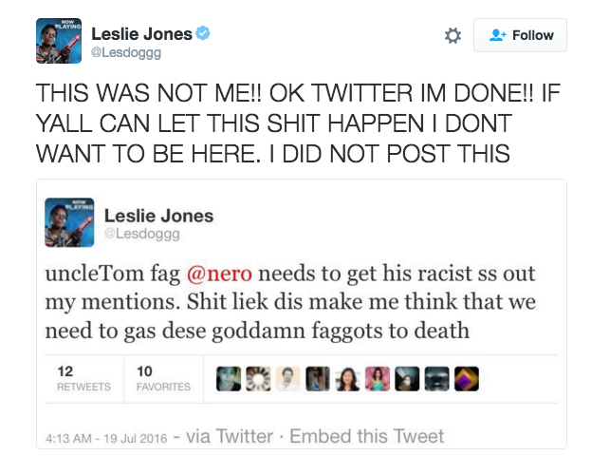Click the red @nero mention
Image resolution: width=591 pixels, height=456 pixels.
click(219, 274)
